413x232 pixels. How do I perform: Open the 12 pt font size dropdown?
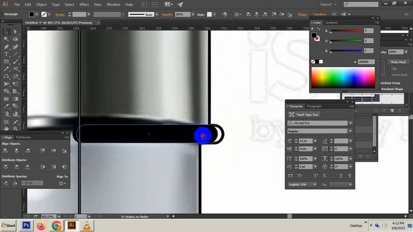pos(315,141)
